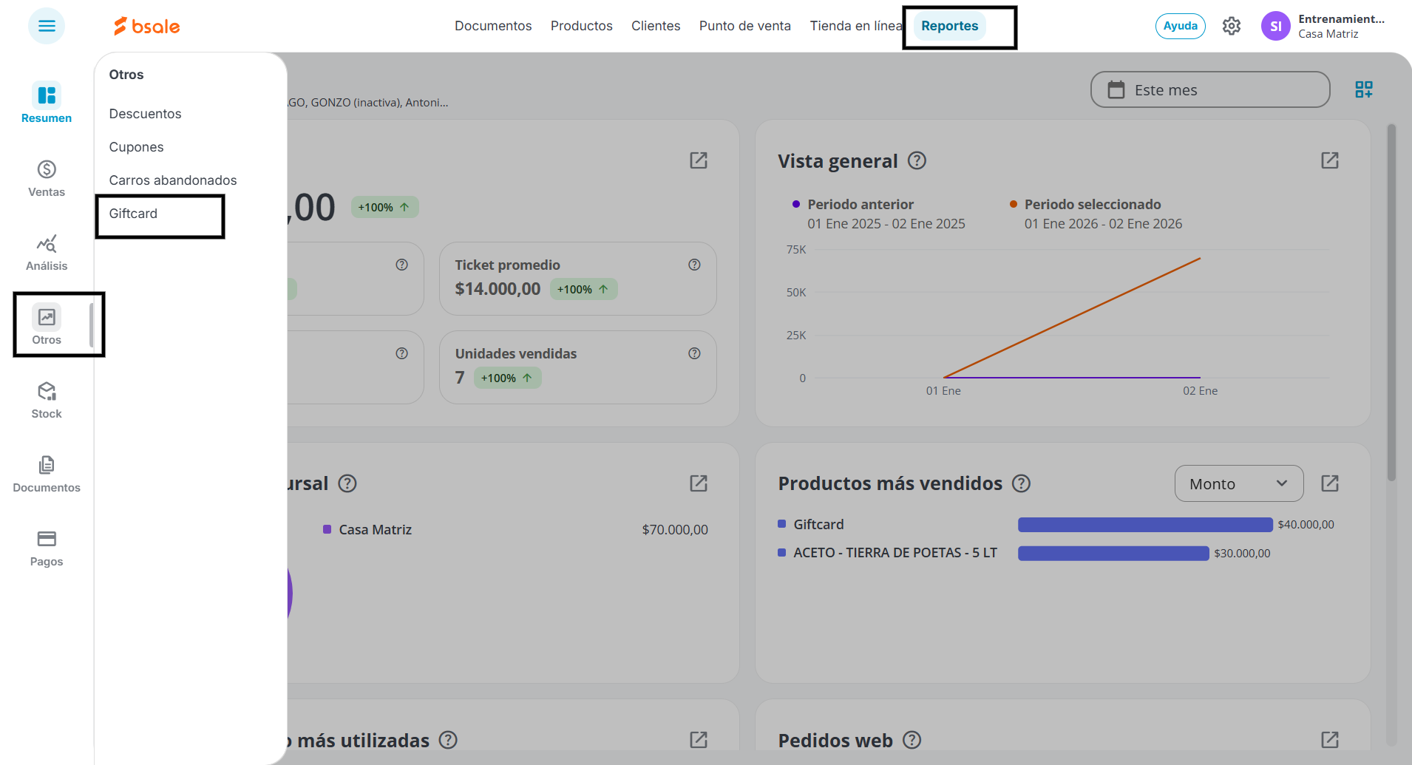Image resolution: width=1412 pixels, height=765 pixels.
Task: Click the bsale logo
Action: pyautogui.click(x=146, y=26)
